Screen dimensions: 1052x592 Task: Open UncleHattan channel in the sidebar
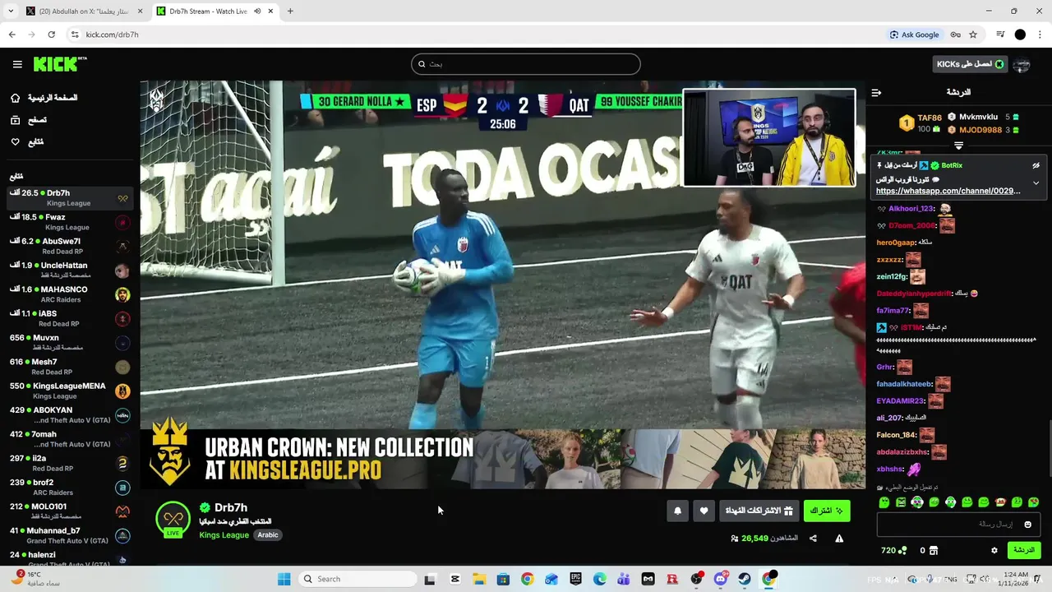pos(69,270)
